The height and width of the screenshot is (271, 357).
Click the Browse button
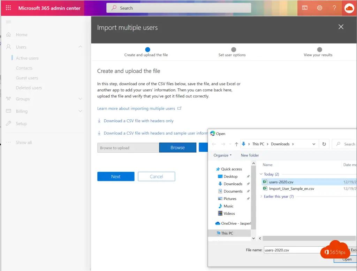[x=177, y=148]
